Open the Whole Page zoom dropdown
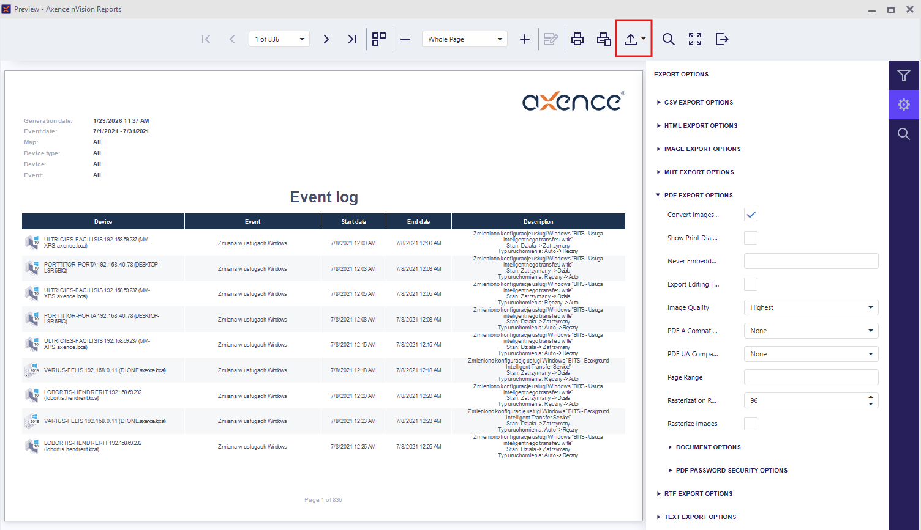 465,39
